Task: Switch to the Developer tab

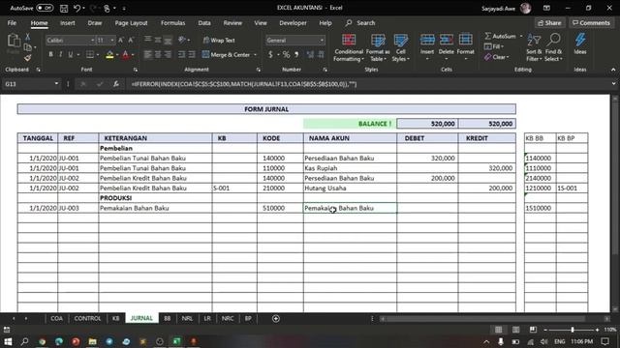Action: coord(293,23)
